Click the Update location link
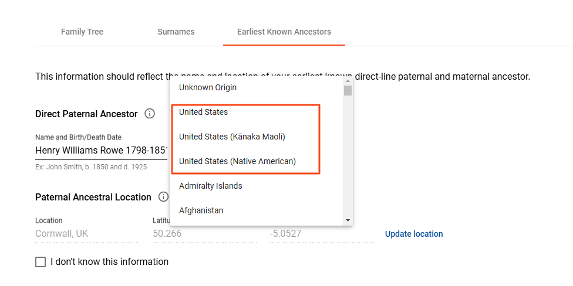573x286 pixels. click(414, 234)
